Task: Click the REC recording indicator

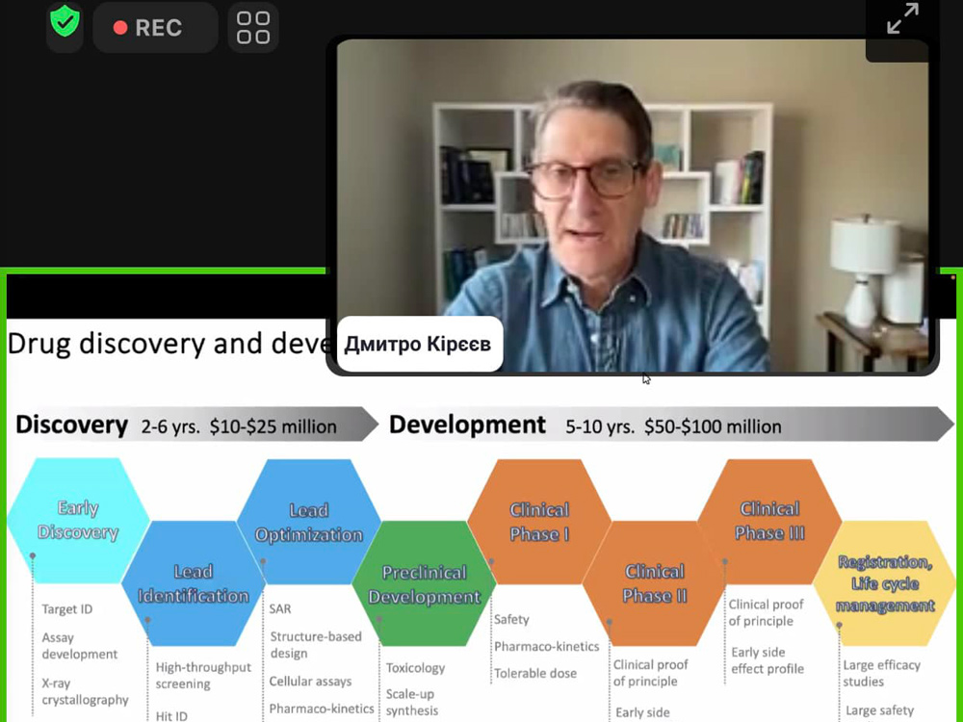Action: pos(147,28)
